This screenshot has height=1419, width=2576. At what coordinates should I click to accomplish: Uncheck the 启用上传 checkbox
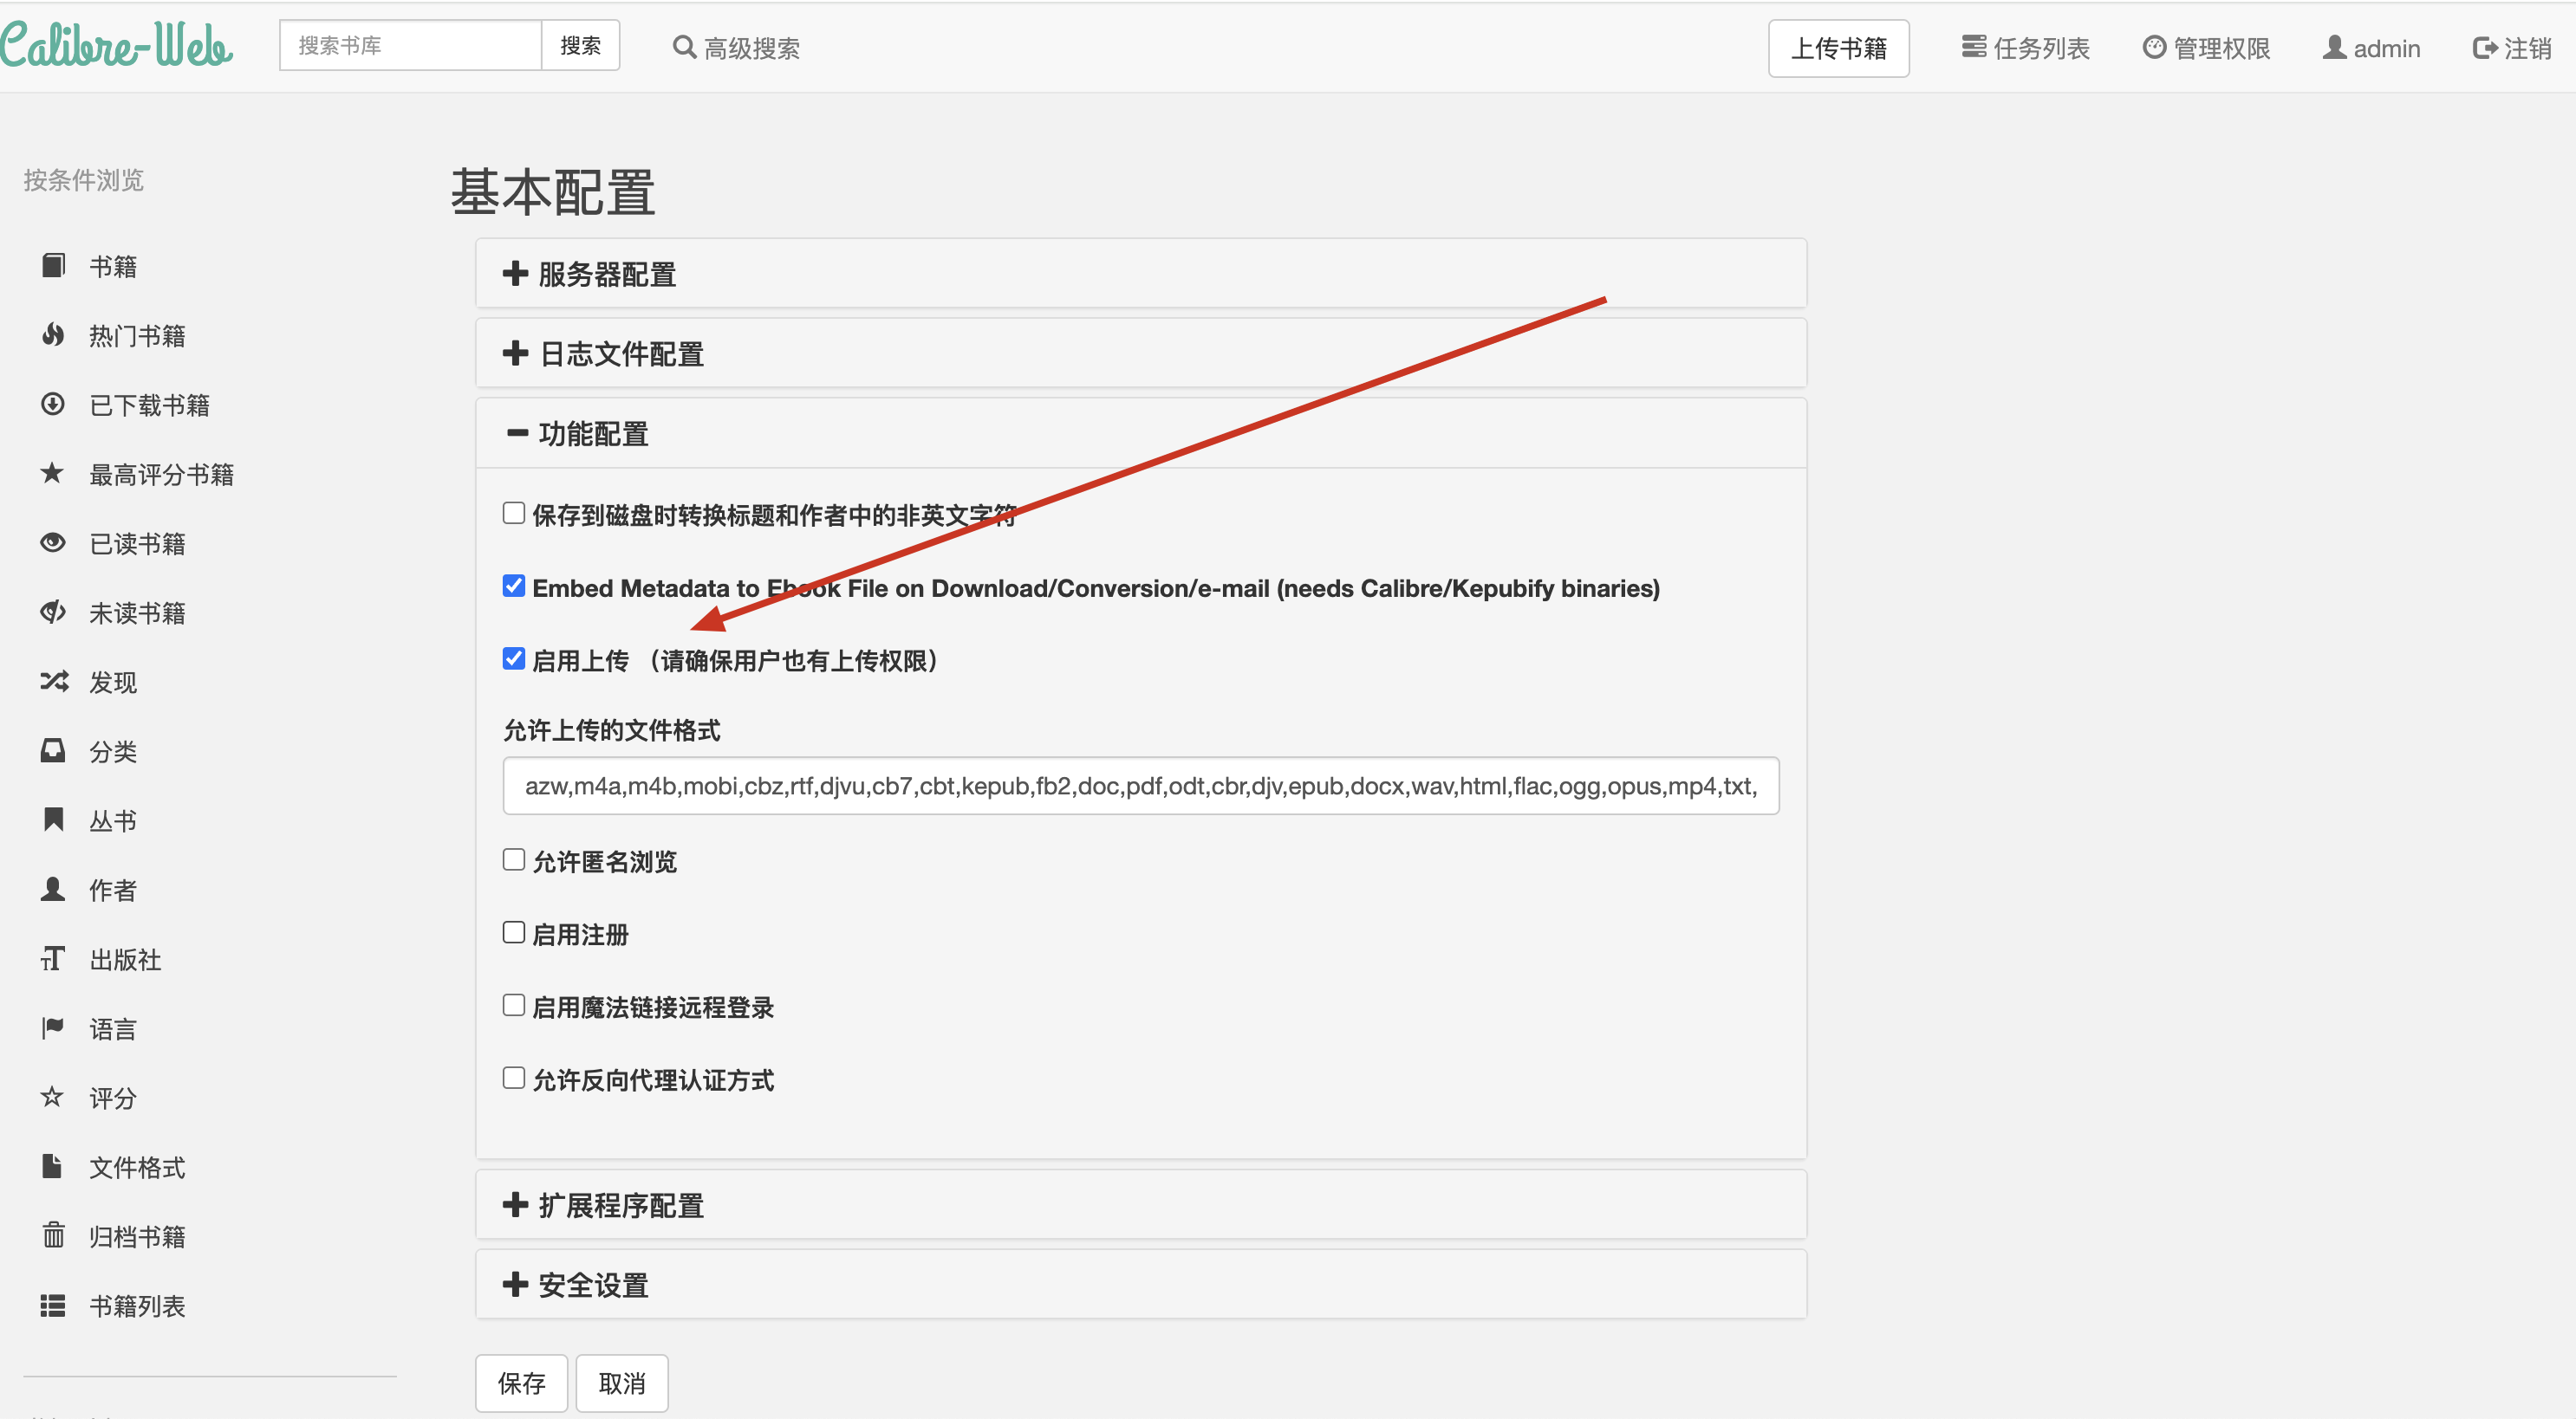514,658
